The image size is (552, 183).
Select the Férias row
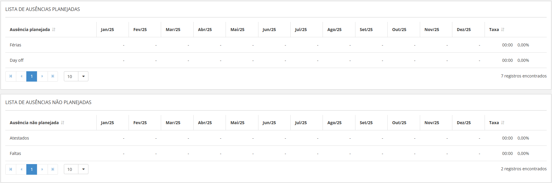(15, 45)
